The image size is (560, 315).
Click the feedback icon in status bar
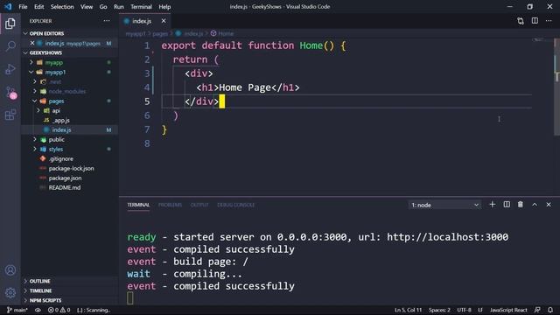click(537, 310)
